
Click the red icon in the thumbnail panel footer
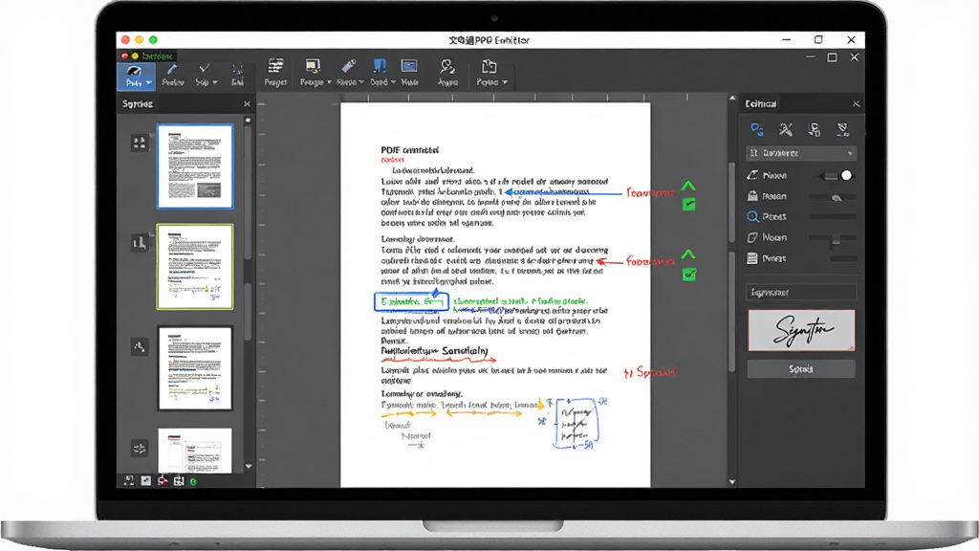coord(163,480)
